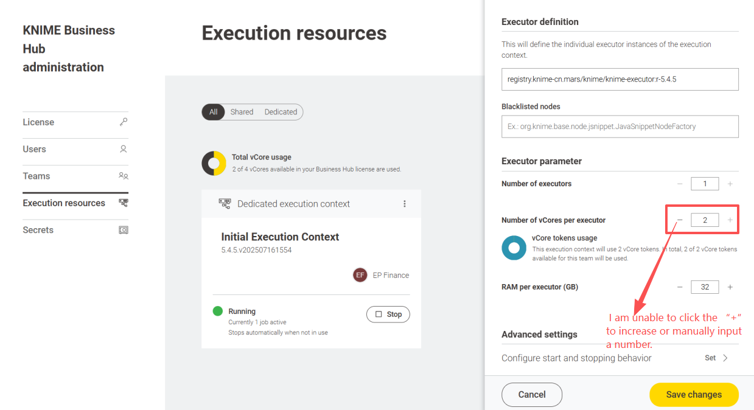
Task: Increase RAM per executor with plus
Action: point(730,287)
